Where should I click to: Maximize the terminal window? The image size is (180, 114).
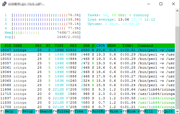coord(161,4)
